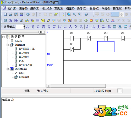Select the PLC tree entry

tap(21, 61)
